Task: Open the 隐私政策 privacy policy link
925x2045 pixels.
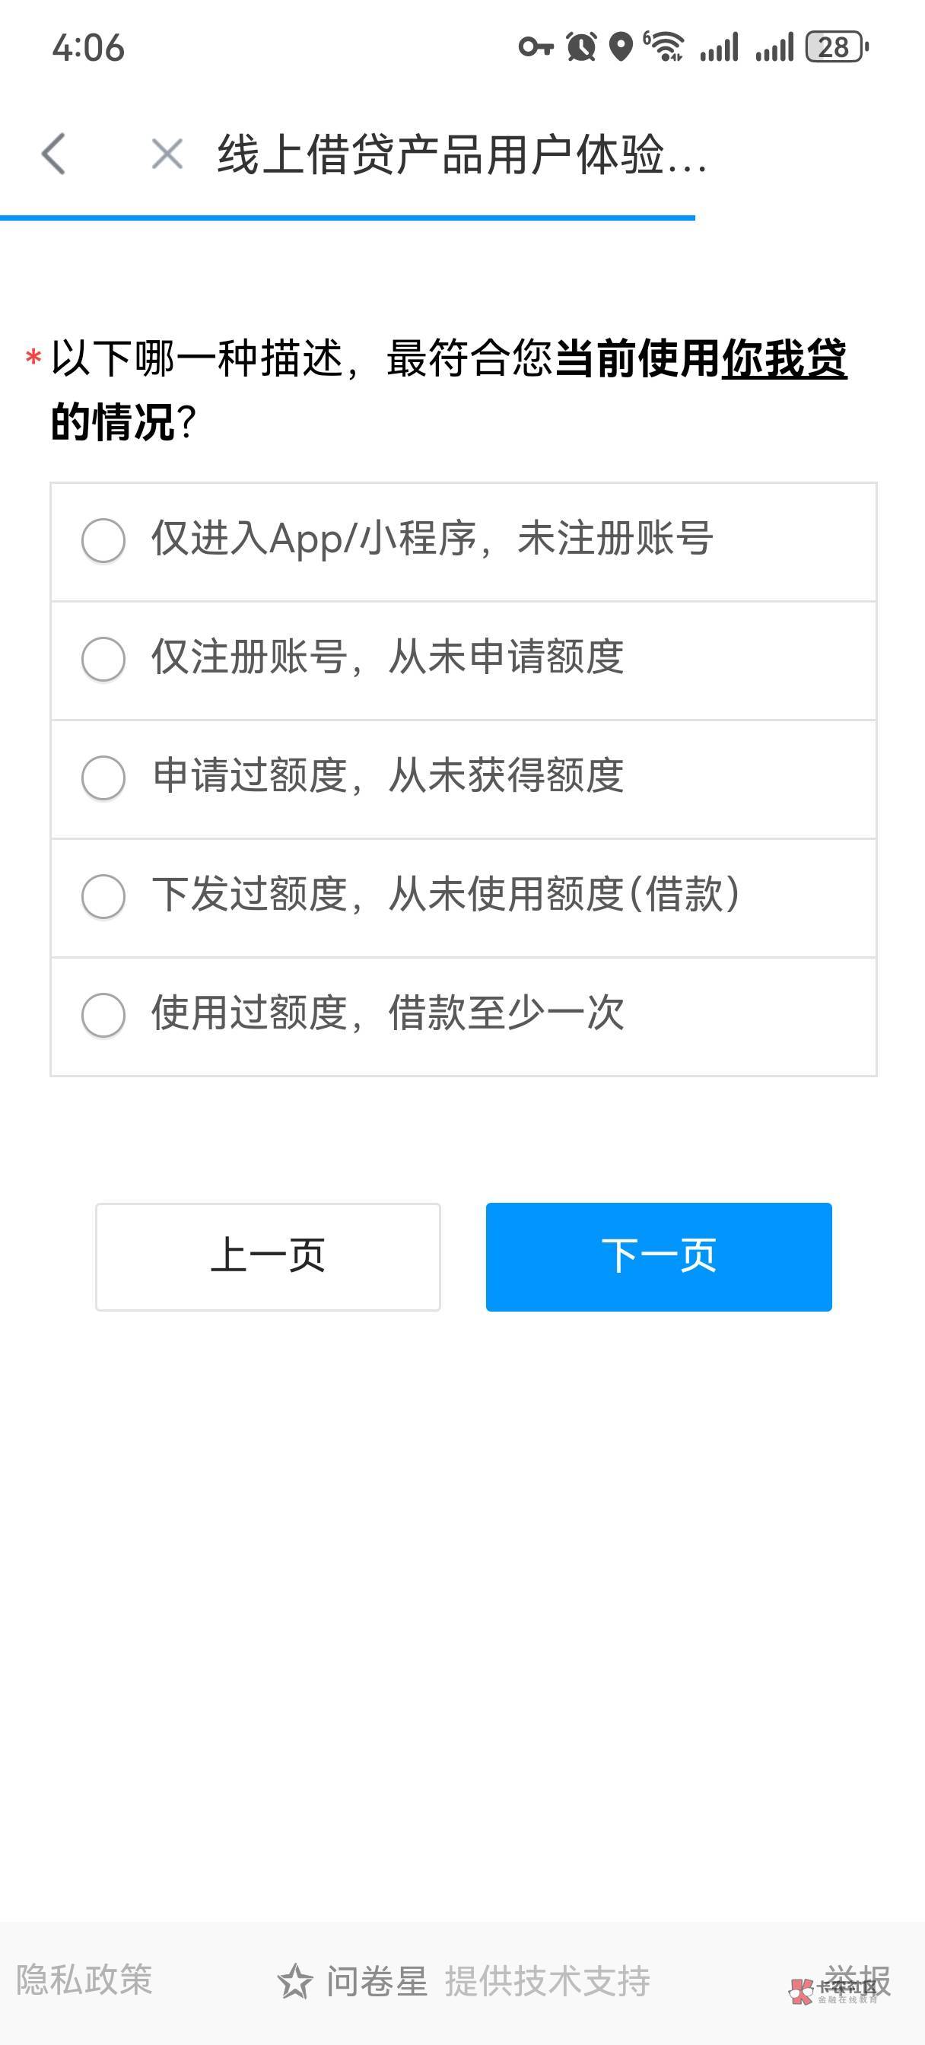Action: coord(84,1980)
